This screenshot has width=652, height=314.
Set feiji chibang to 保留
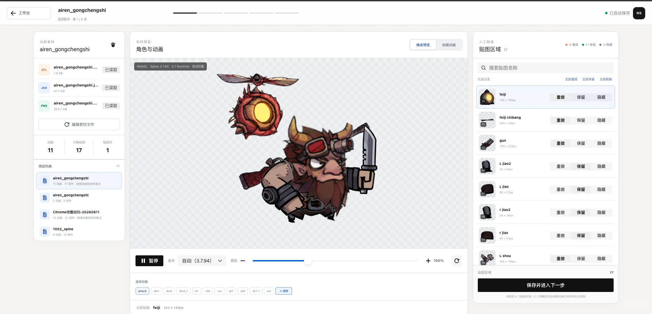point(581,120)
